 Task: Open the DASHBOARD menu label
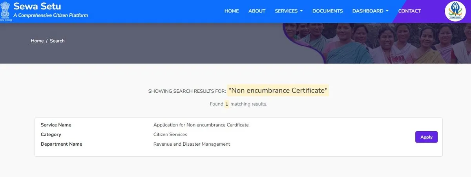pyautogui.click(x=368, y=11)
